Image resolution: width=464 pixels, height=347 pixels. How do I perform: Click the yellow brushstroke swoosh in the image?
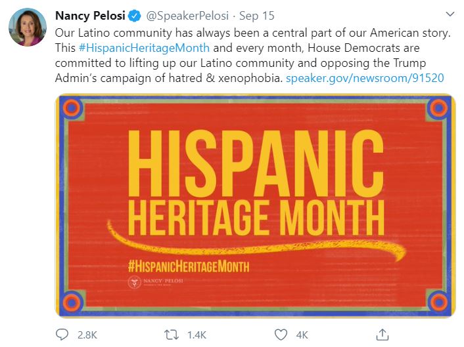click(256, 242)
